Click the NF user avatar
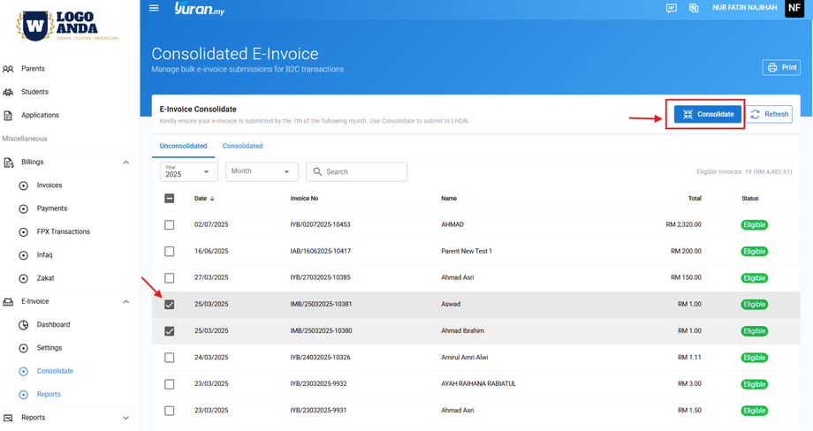The width and height of the screenshot is (813, 431). coord(794,8)
